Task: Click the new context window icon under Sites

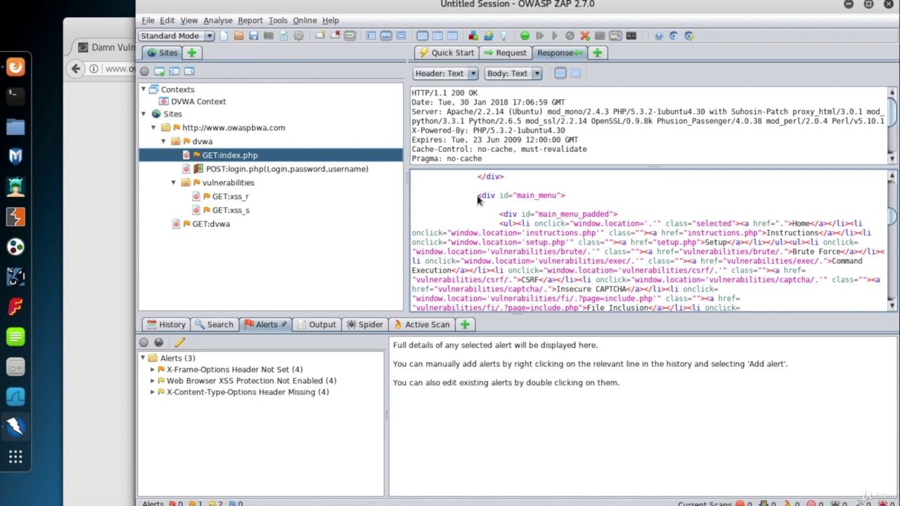Action: click(x=159, y=71)
